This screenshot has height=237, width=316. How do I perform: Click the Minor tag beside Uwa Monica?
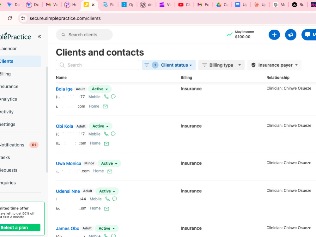89,163
